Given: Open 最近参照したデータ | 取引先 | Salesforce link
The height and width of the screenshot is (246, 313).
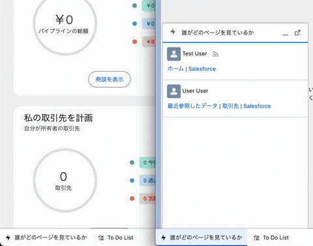Looking at the screenshot, I should coord(219,106).
